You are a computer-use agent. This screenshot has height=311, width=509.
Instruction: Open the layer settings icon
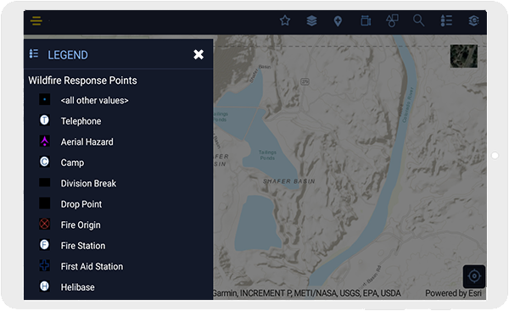point(473,20)
